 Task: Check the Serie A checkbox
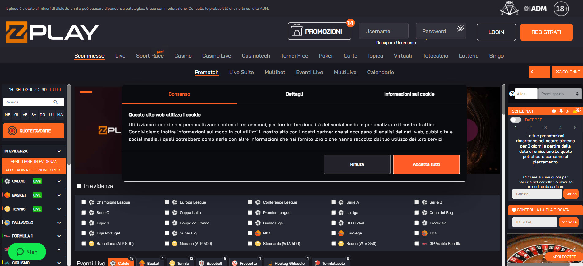333,202
